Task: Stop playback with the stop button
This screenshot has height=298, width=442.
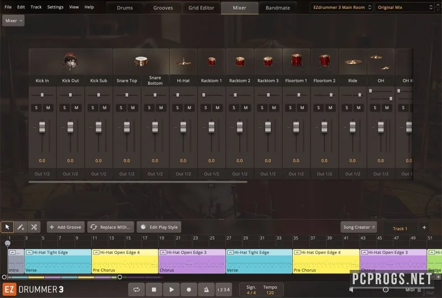Action: [x=154, y=290]
